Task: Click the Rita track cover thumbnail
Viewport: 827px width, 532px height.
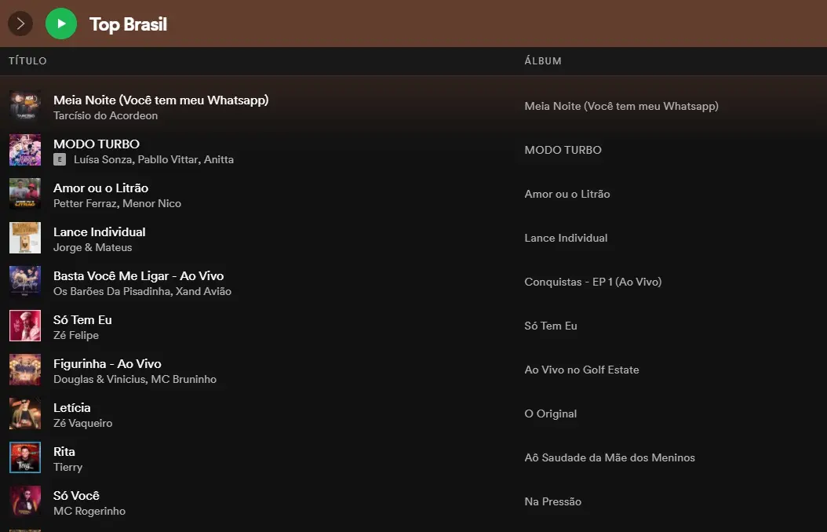Action: [25, 457]
